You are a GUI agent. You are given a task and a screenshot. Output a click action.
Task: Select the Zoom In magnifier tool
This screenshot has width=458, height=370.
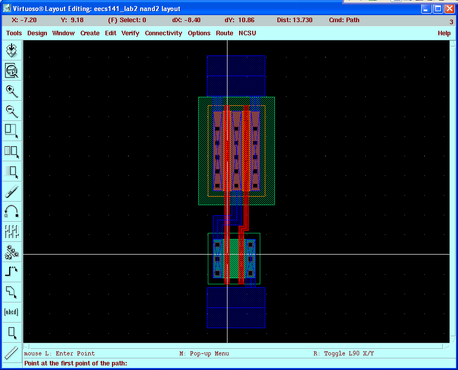12,91
